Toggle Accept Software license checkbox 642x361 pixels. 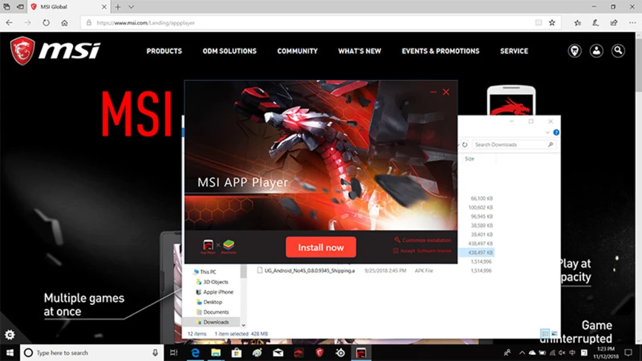pos(395,250)
